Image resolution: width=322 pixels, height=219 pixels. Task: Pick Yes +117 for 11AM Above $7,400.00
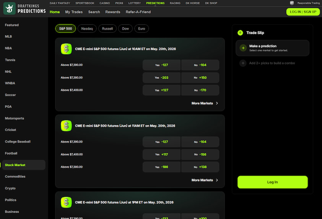[x=161, y=154]
